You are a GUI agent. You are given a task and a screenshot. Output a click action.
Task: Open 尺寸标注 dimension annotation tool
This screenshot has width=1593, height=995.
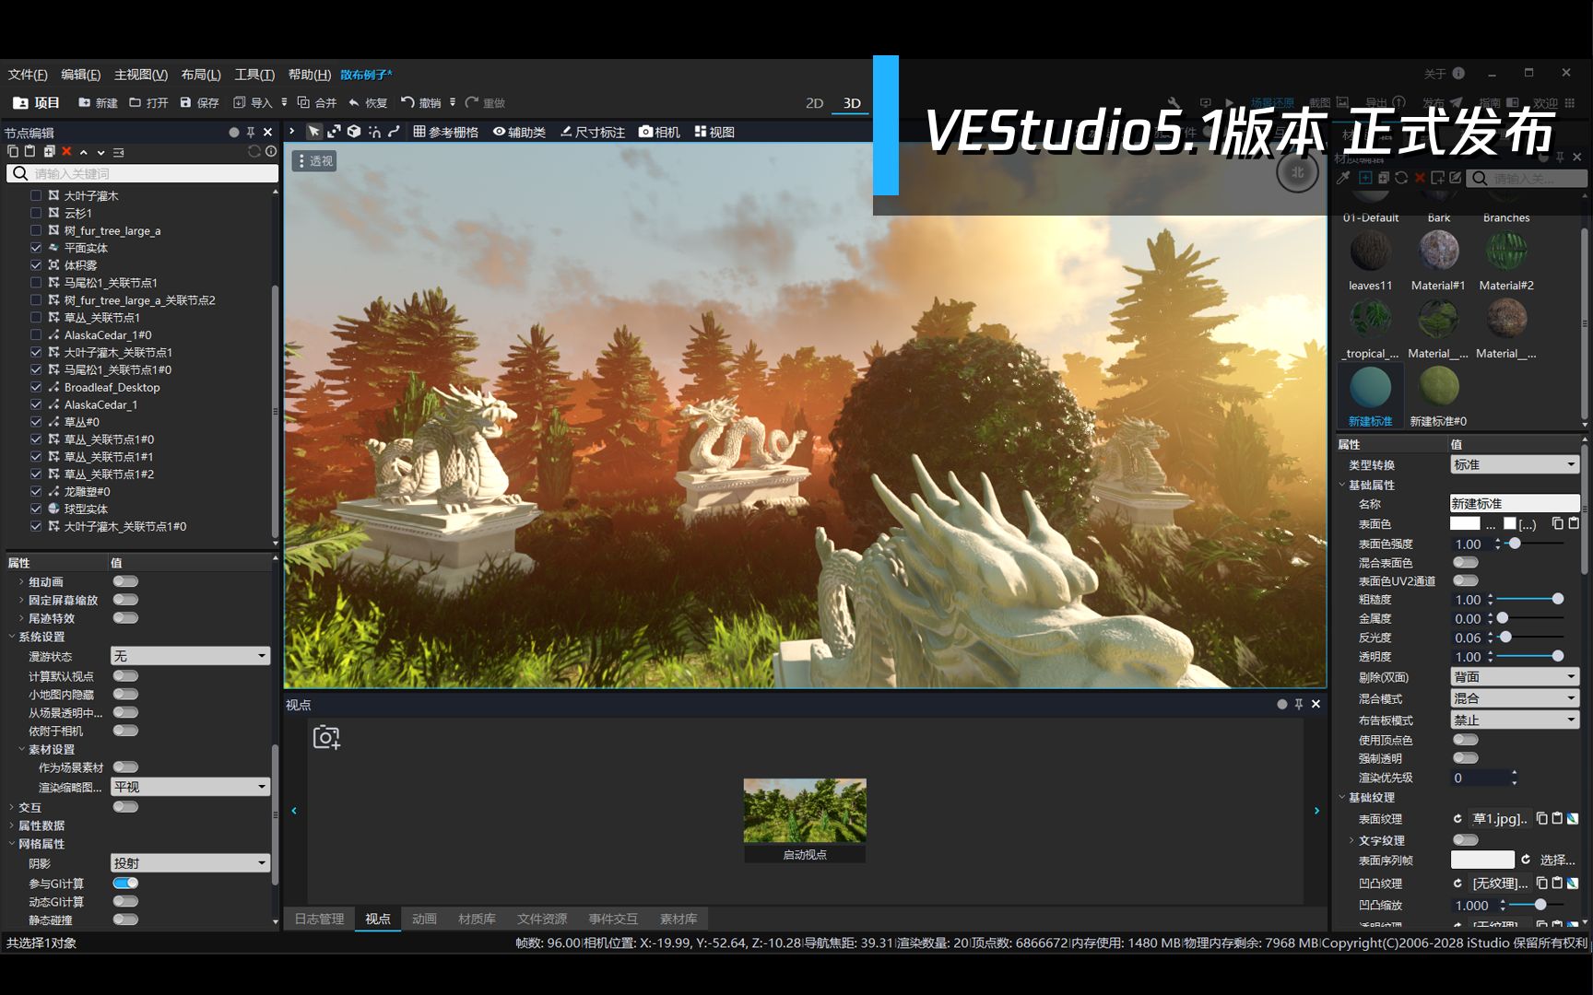593,132
